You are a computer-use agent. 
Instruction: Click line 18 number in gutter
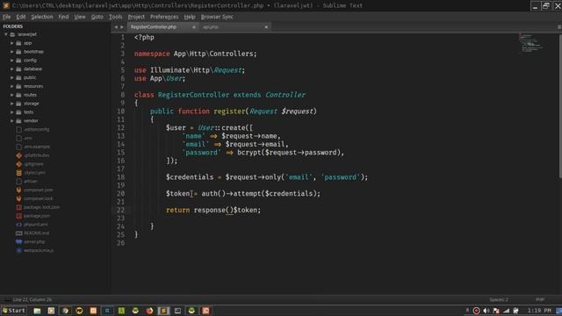coord(121,177)
